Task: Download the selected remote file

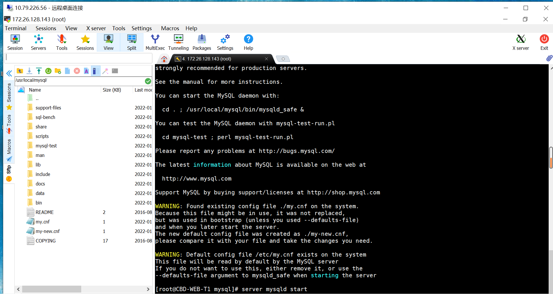Action: [29, 71]
